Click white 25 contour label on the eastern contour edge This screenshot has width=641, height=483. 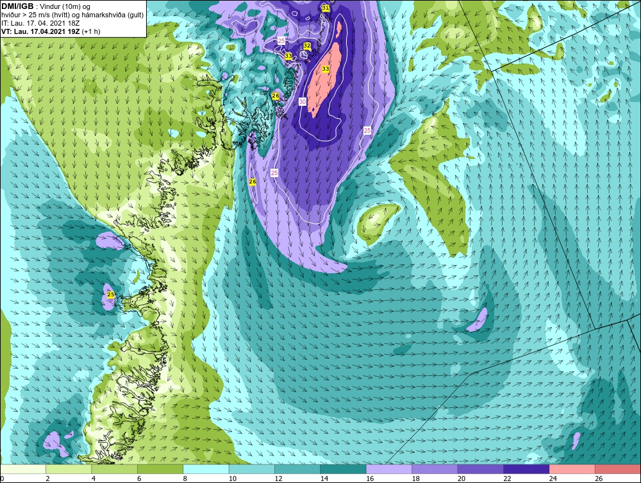coord(367,130)
